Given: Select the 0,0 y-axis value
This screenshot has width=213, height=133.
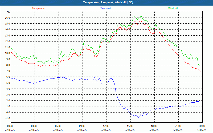Looking at the screenshot, I should click(x=7, y=112).
